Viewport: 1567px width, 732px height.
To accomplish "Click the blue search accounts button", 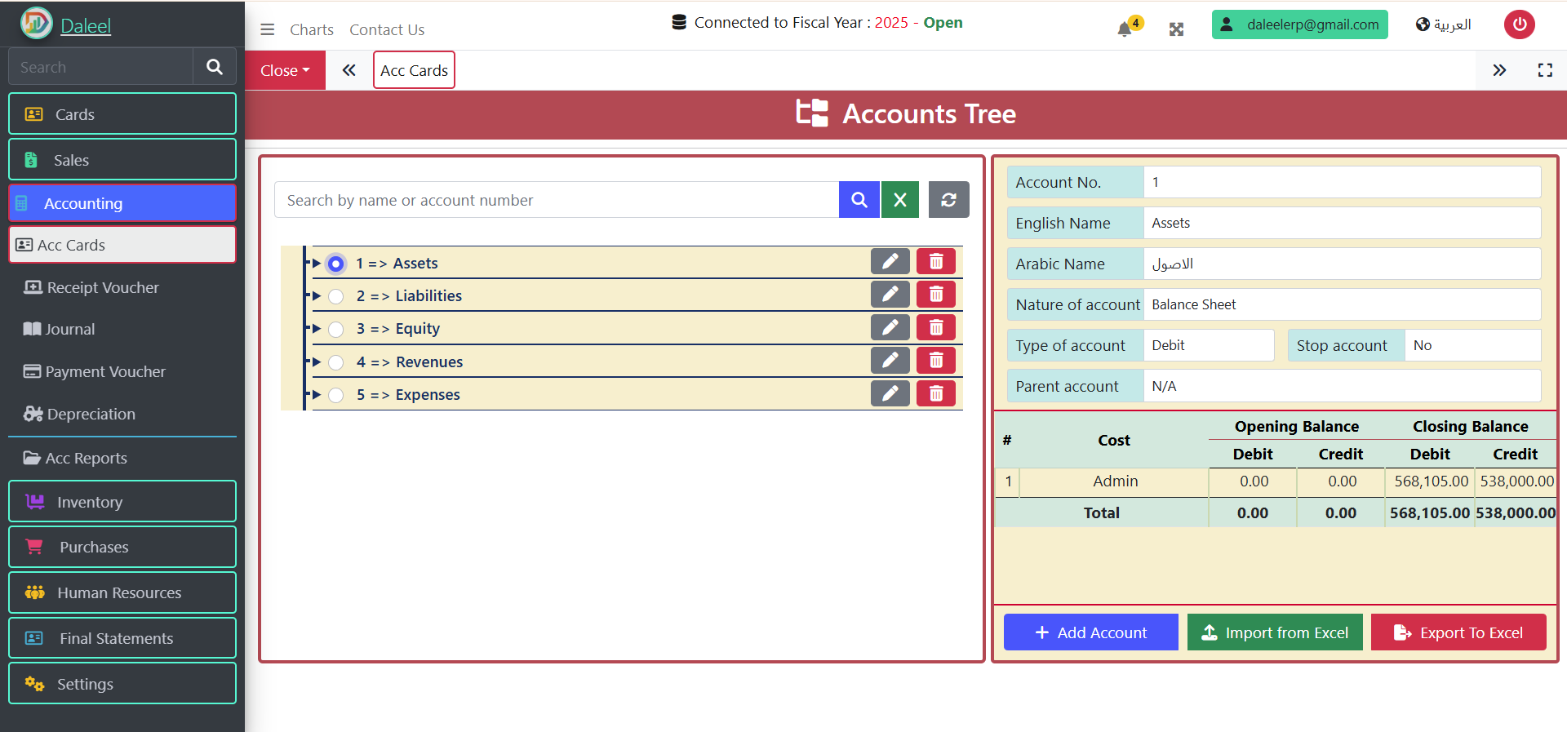I will (859, 200).
